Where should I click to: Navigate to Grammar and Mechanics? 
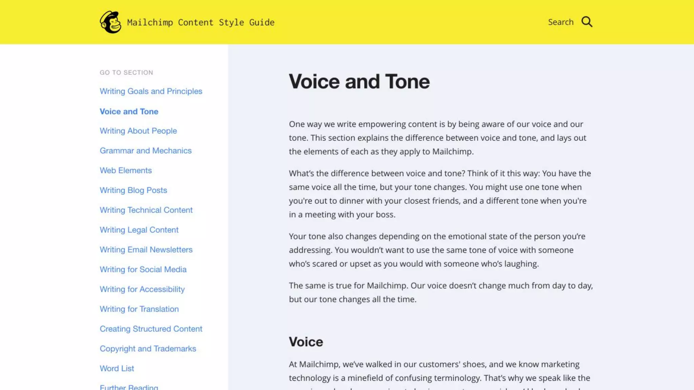coord(145,151)
